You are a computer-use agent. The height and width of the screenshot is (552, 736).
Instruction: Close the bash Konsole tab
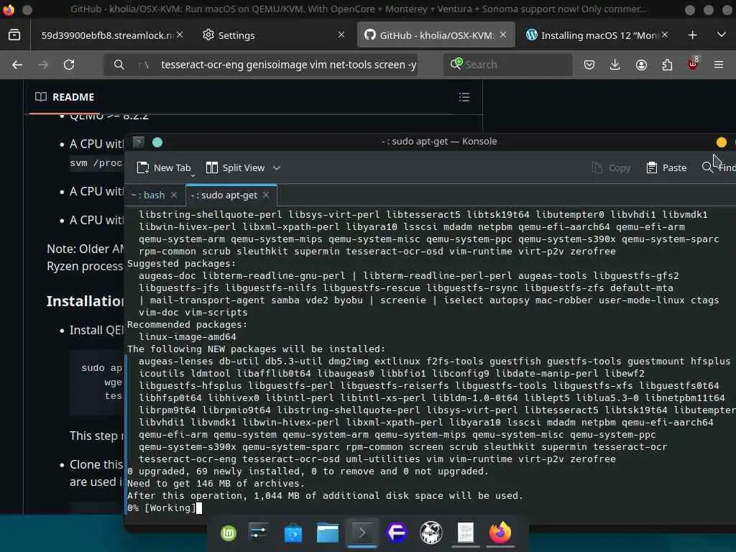click(x=174, y=195)
